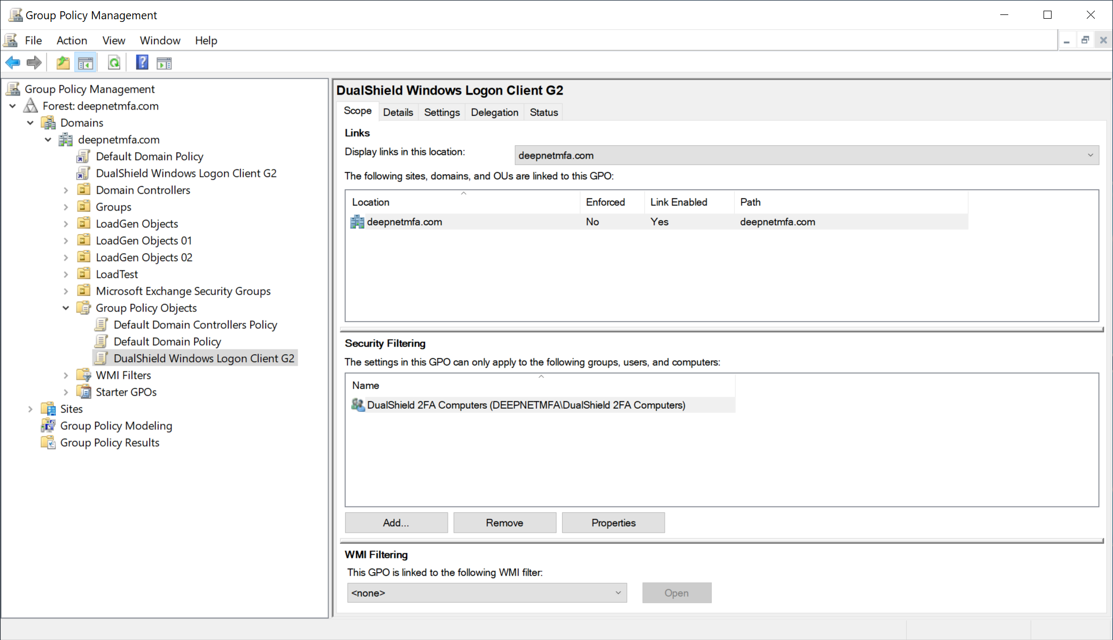Open the Action menu
Image resolution: width=1113 pixels, height=640 pixels.
point(72,41)
